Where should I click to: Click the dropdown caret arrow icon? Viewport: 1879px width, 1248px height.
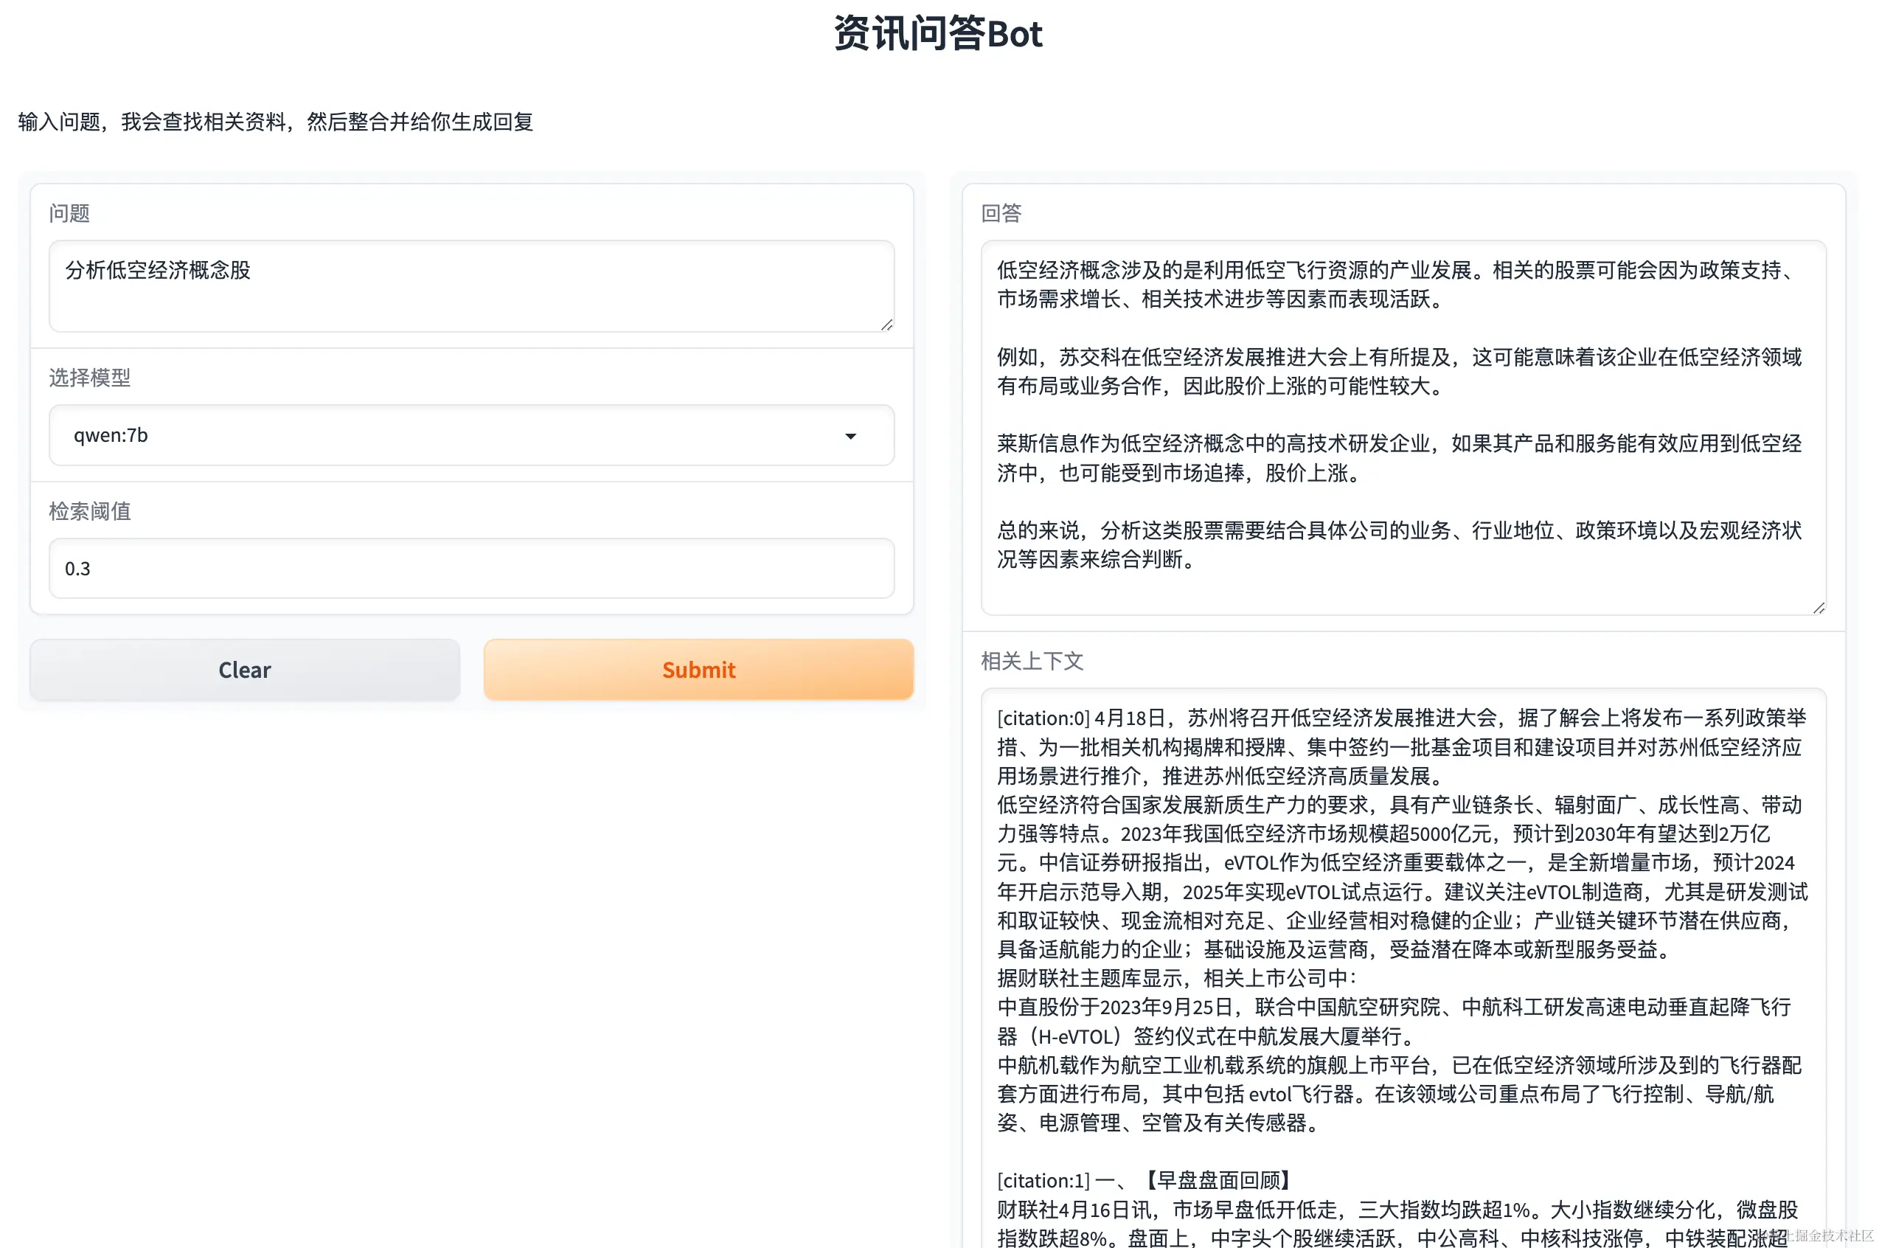pos(850,436)
